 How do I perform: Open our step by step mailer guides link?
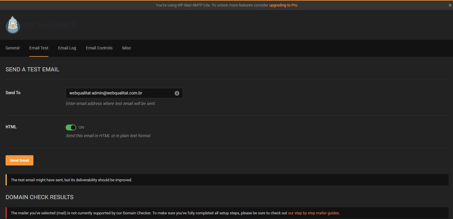click(x=313, y=213)
